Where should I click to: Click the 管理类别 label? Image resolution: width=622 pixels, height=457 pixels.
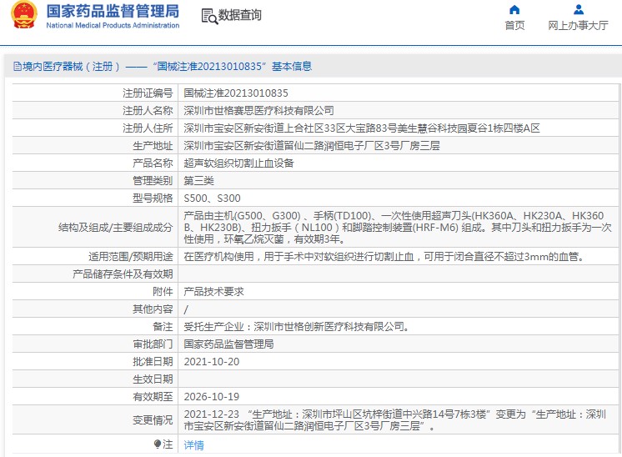tap(153, 180)
